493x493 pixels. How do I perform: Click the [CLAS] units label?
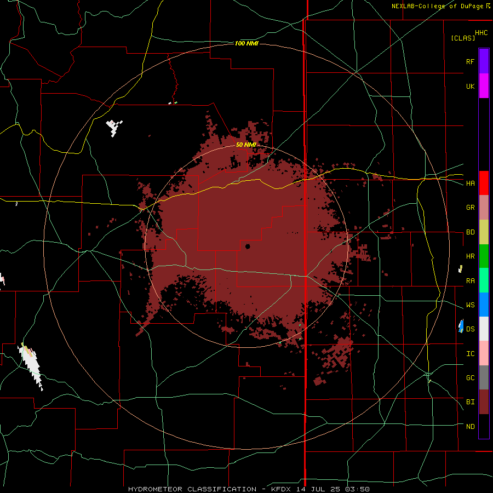click(x=463, y=38)
